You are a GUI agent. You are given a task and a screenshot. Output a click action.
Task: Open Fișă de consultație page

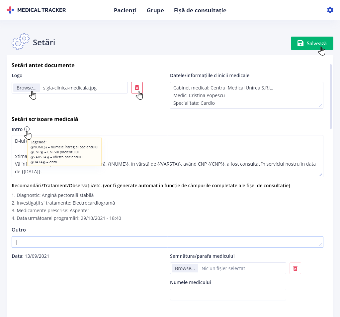(200, 10)
